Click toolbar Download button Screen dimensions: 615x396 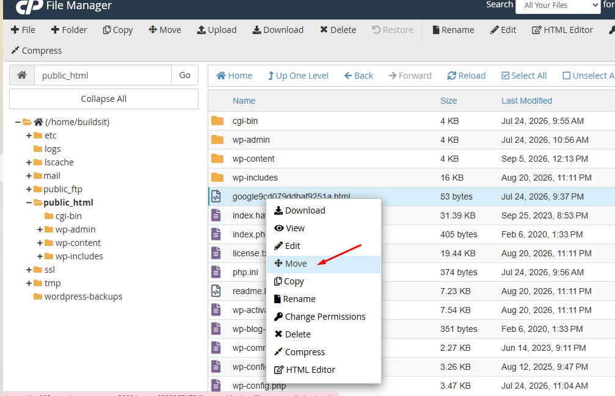click(278, 30)
